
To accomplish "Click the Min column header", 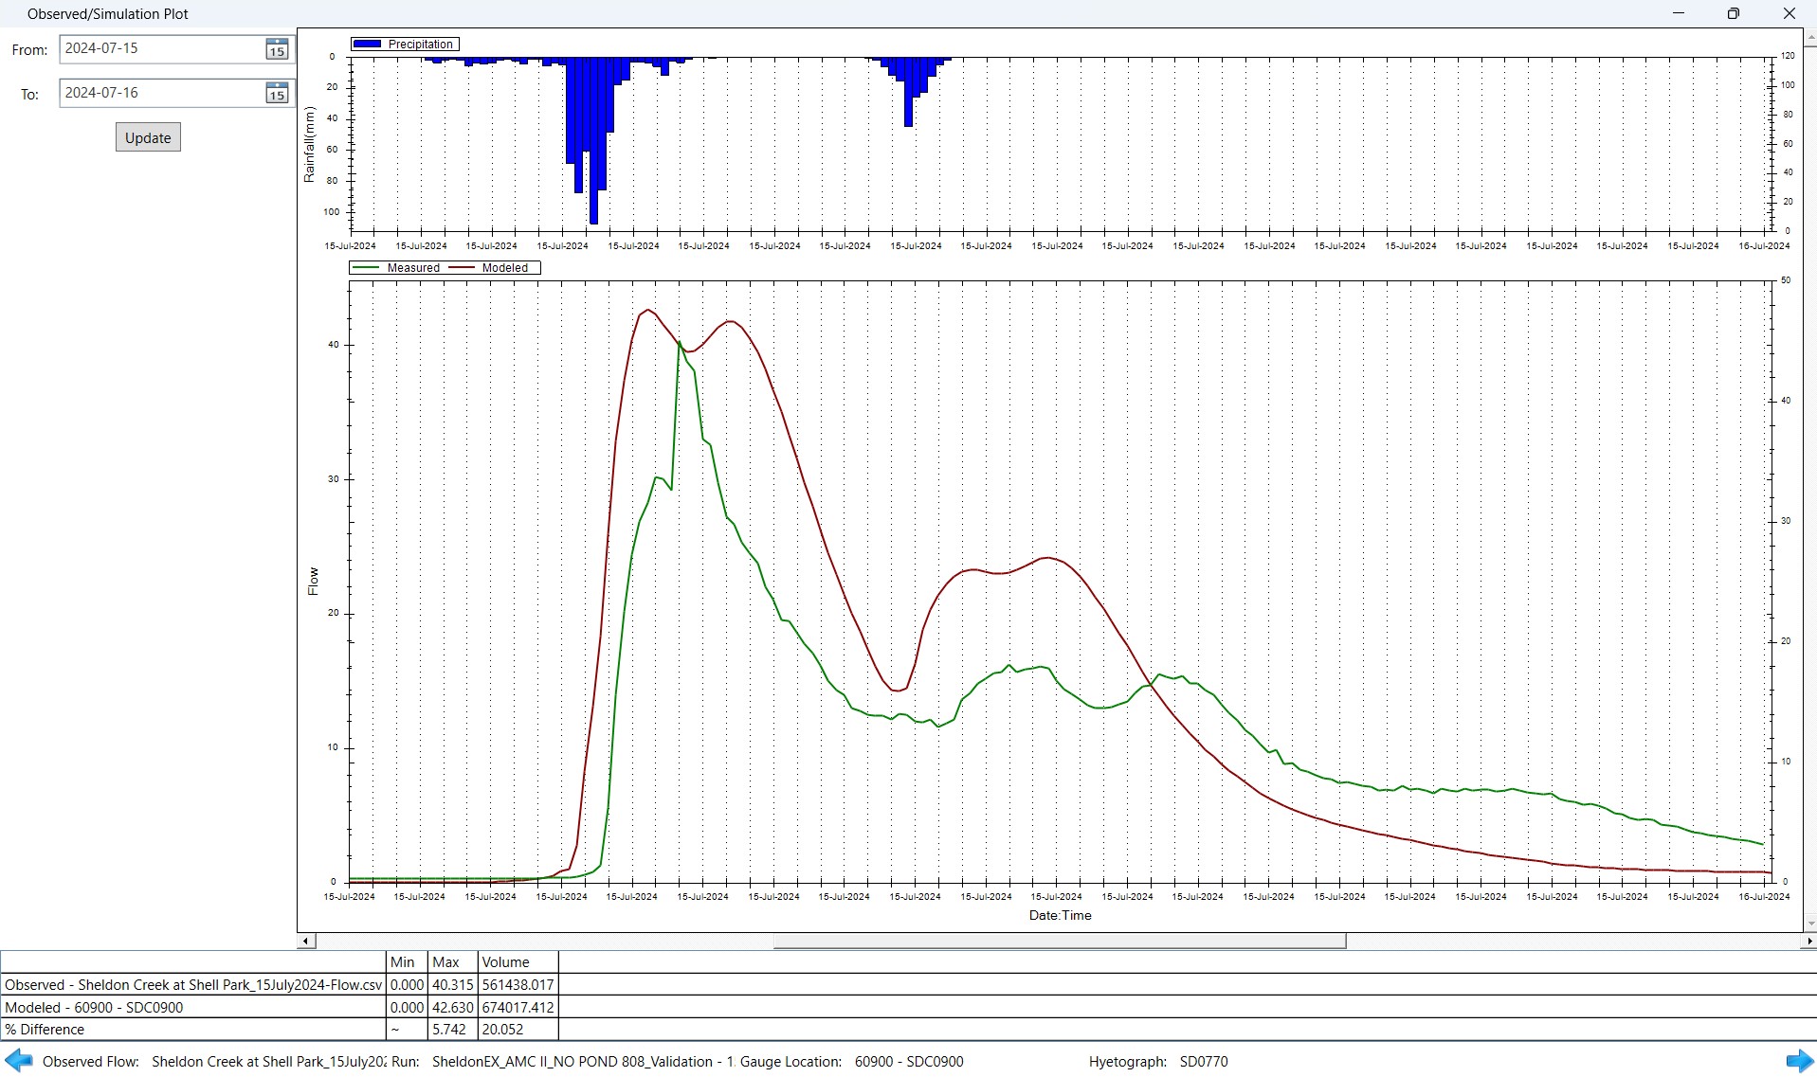I will click(x=408, y=962).
